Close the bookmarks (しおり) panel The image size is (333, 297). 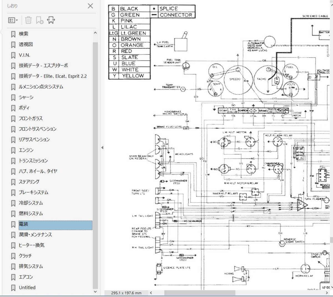coord(90,6)
